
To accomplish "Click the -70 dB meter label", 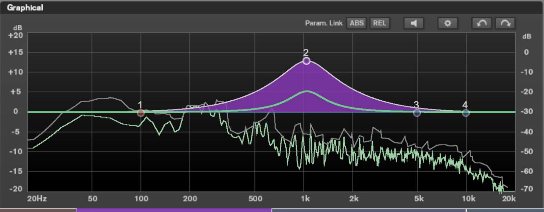I will tap(526, 189).
